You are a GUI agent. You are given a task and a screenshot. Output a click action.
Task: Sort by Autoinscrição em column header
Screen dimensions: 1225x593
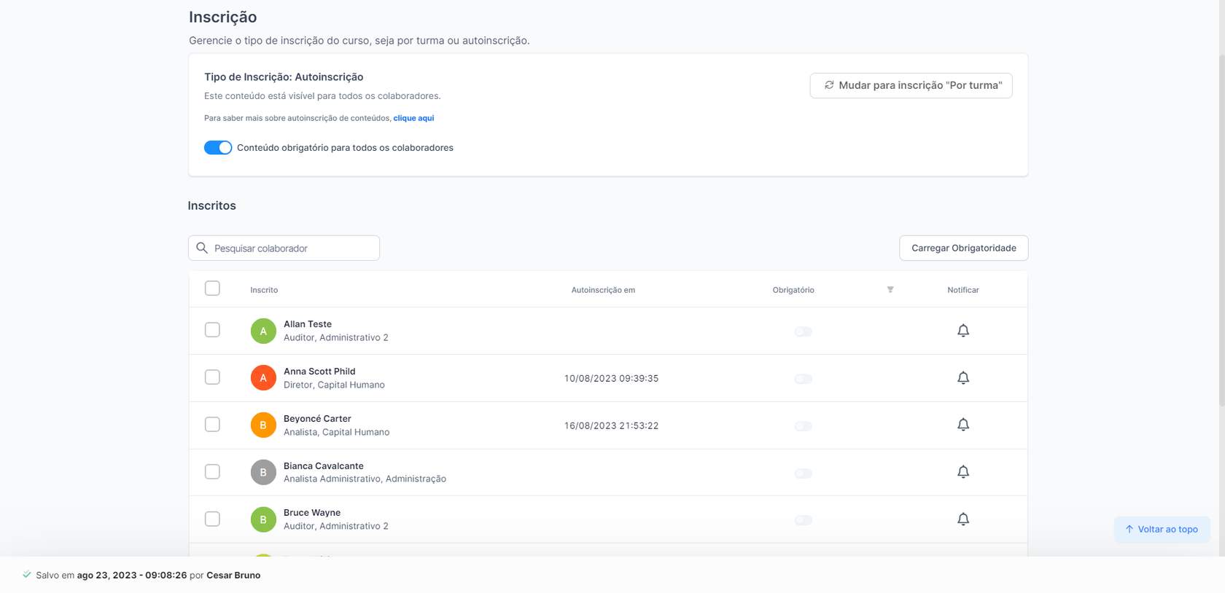(x=603, y=290)
